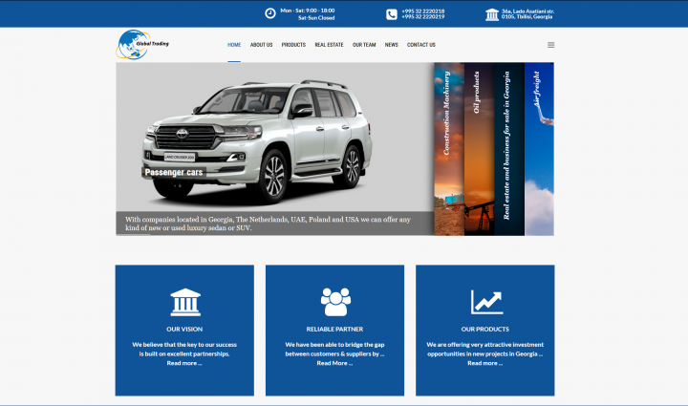The width and height of the screenshot is (688, 406).
Task: Open the ABOUT US page
Action: pyautogui.click(x=261, y=45)
